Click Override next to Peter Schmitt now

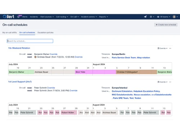coord(51,88)
